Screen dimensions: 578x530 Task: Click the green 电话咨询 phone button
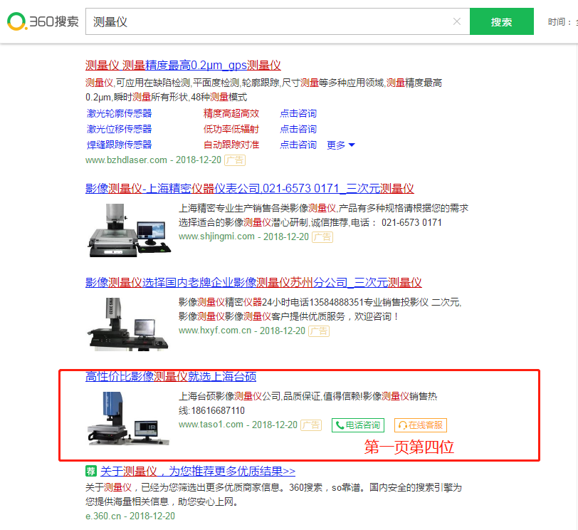click(358, 425)
